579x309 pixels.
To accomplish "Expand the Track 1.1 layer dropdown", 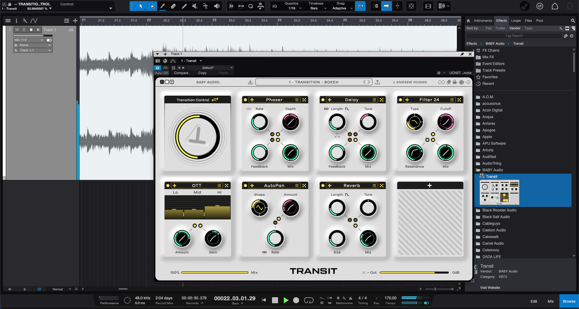I will 33,50.
